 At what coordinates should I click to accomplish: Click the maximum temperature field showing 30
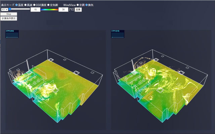pyautogui.click(x=63, y=10)
